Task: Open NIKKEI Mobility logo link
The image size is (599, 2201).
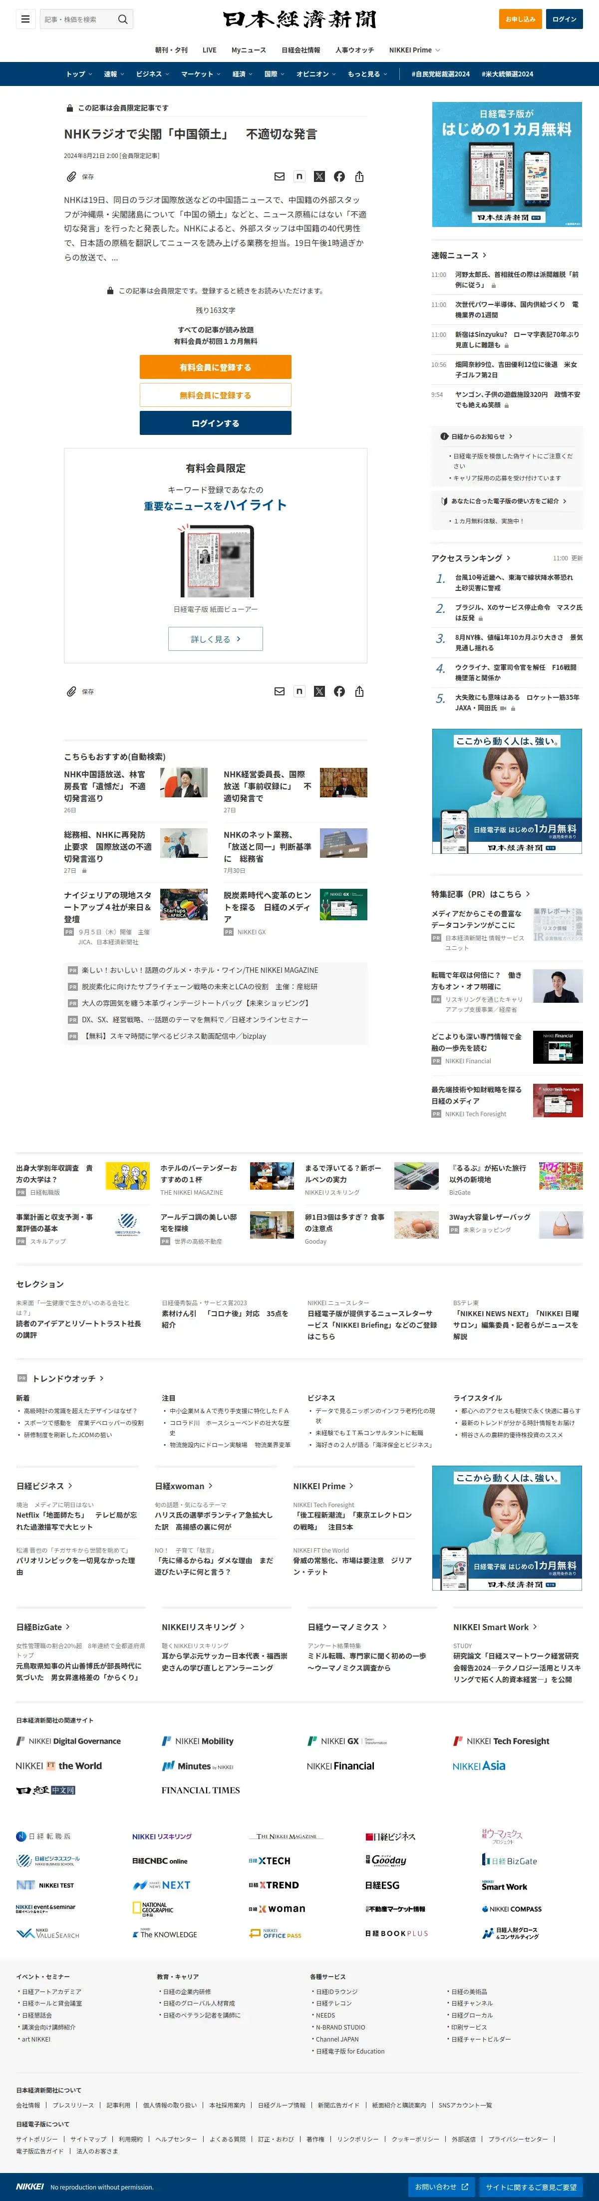Action: pyautogui.click(x=198, y=1741)
